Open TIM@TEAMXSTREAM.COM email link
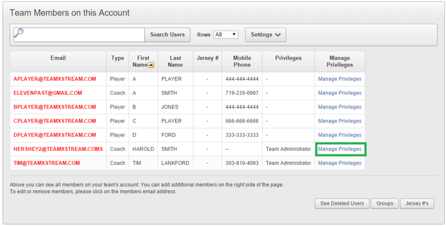The height and width of the screenshot is (226, 446). [47, 163]
